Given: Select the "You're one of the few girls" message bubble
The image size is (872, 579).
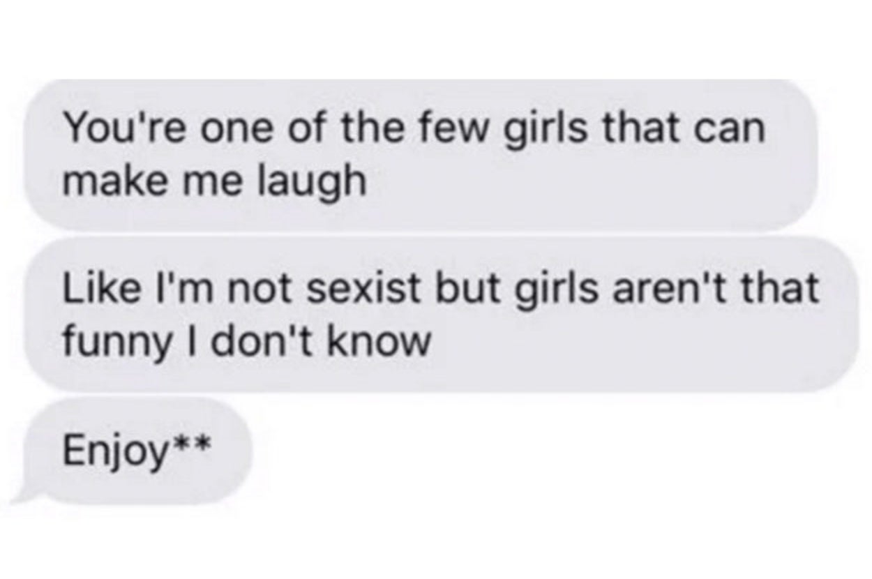Looking at the screenshot, I should point(419,155).
